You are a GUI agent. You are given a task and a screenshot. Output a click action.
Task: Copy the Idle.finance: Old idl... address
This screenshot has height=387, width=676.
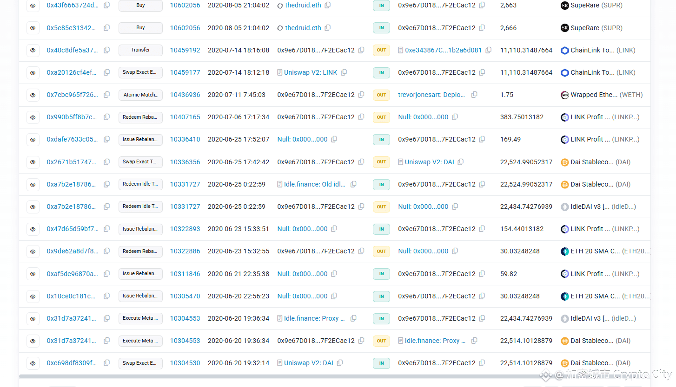(x=353, y=184)
